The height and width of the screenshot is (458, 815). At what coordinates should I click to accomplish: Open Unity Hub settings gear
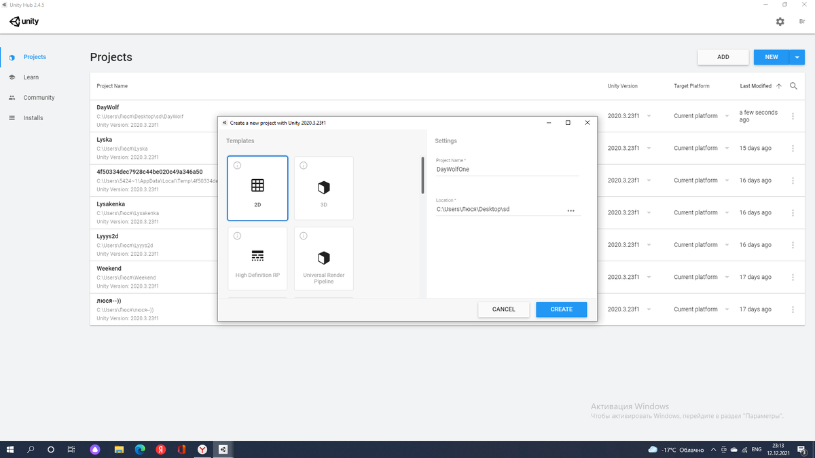point(780,22)
